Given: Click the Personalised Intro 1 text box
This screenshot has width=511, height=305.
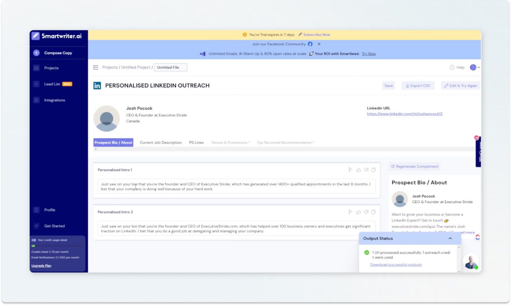Looking at the screenshot, I should pos(237,186).
